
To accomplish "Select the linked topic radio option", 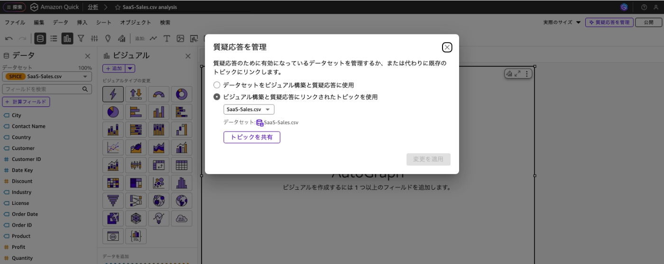I will click(217, 97).
